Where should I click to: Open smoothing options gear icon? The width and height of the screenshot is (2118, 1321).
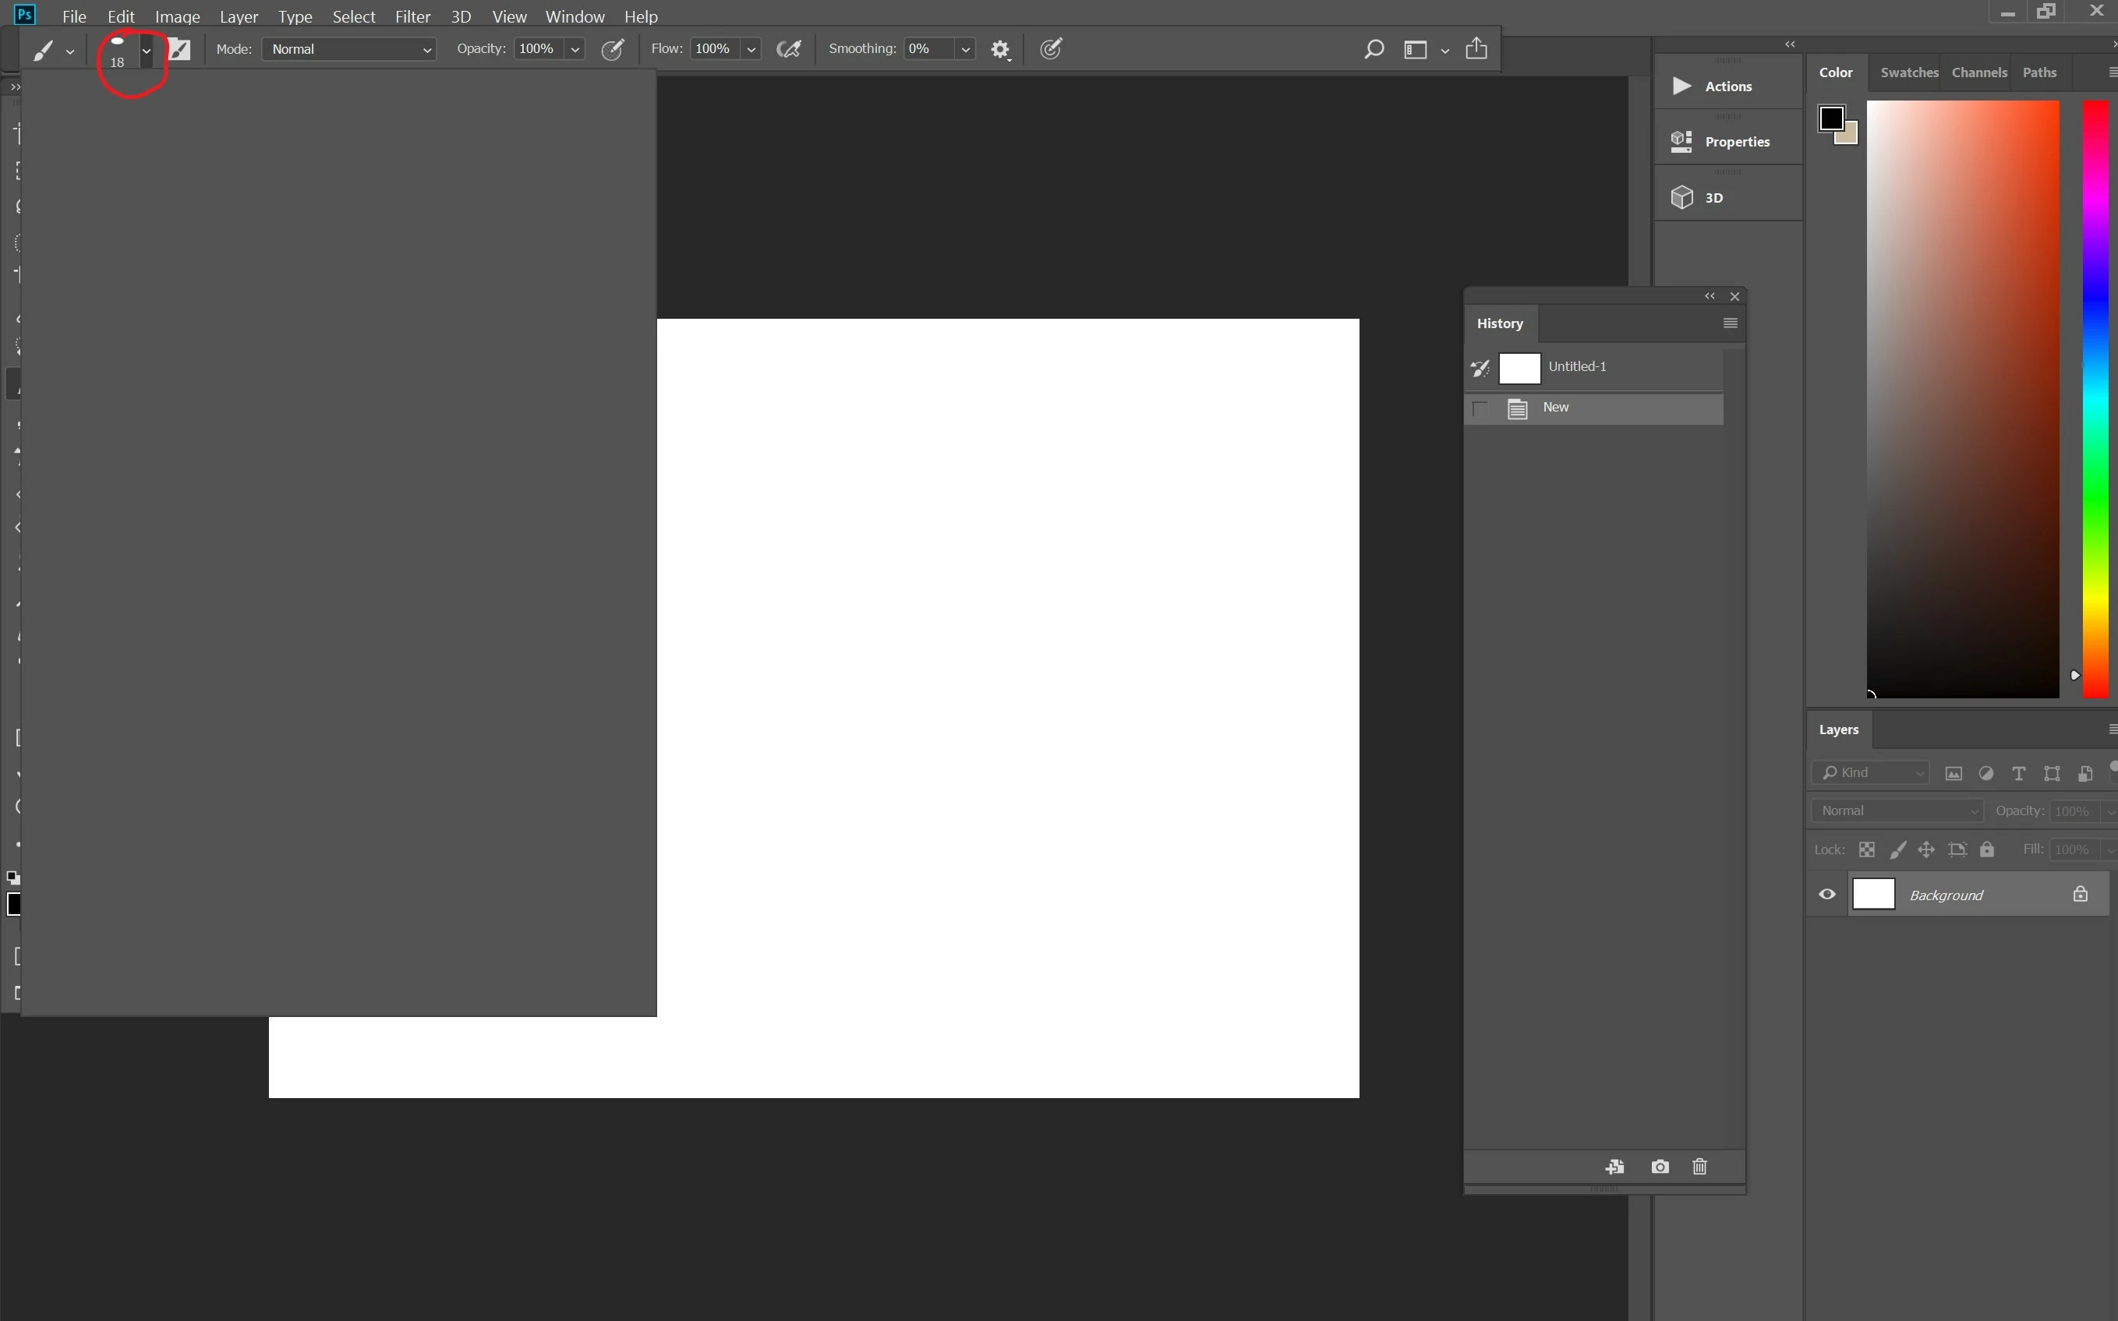click(x=1000, y=50)
